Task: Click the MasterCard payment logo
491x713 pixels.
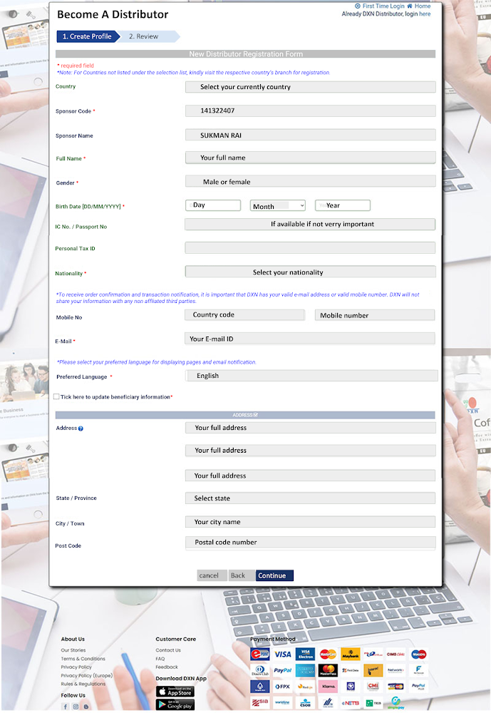Action: 328,654
